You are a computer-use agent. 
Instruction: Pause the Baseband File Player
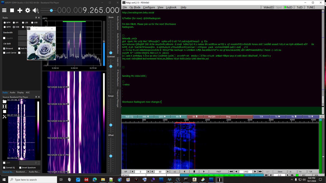click(4, 106)
